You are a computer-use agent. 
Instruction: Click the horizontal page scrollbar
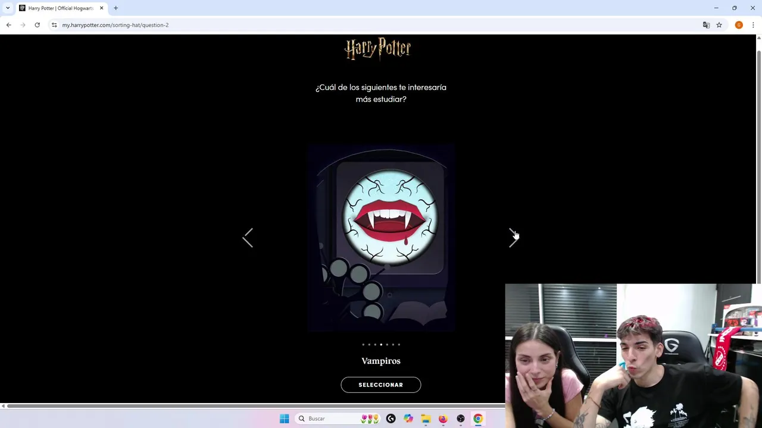(x=256, y=406)
